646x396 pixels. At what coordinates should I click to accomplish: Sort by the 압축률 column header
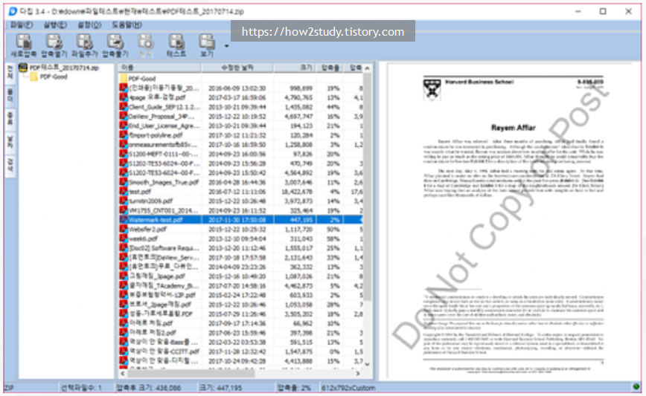pyautogui.click(x=330, y=68)
